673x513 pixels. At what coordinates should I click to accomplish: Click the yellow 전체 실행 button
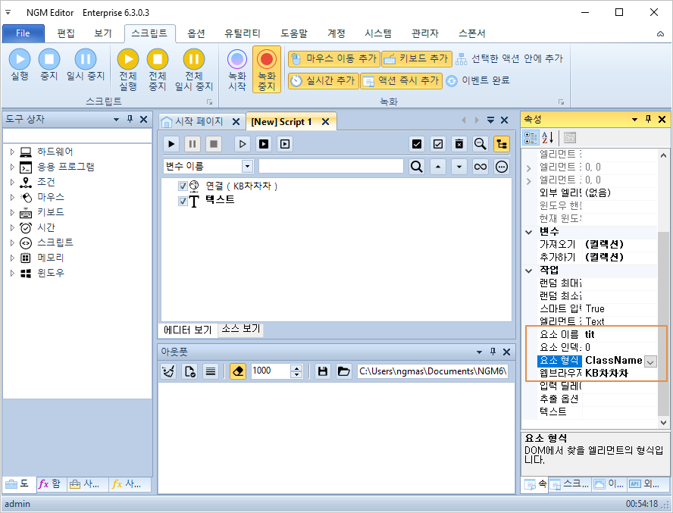(128, 70)
